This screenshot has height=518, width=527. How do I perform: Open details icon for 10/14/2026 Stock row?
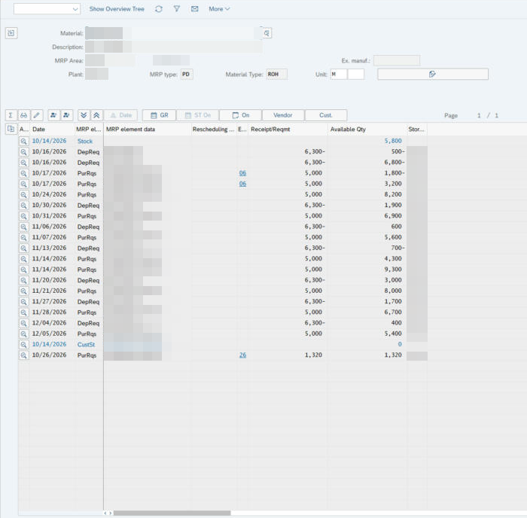(23, 142)
